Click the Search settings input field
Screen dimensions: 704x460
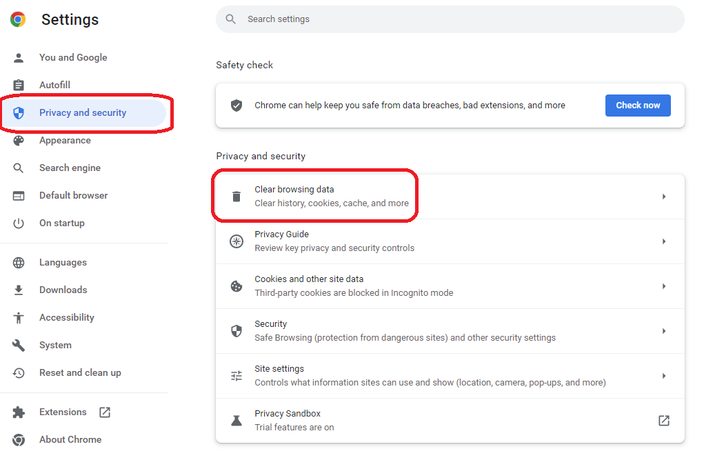(x=455, y=19)
